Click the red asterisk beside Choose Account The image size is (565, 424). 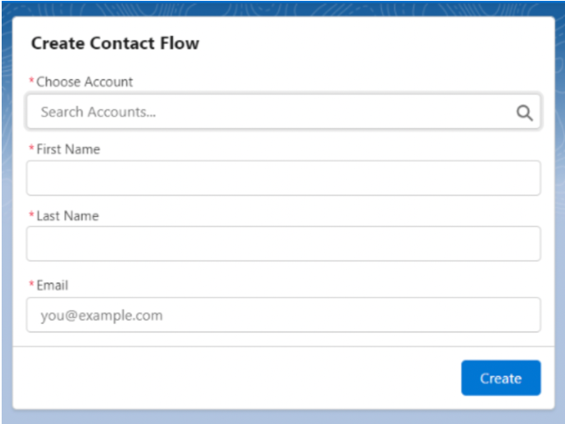point(32,80)
